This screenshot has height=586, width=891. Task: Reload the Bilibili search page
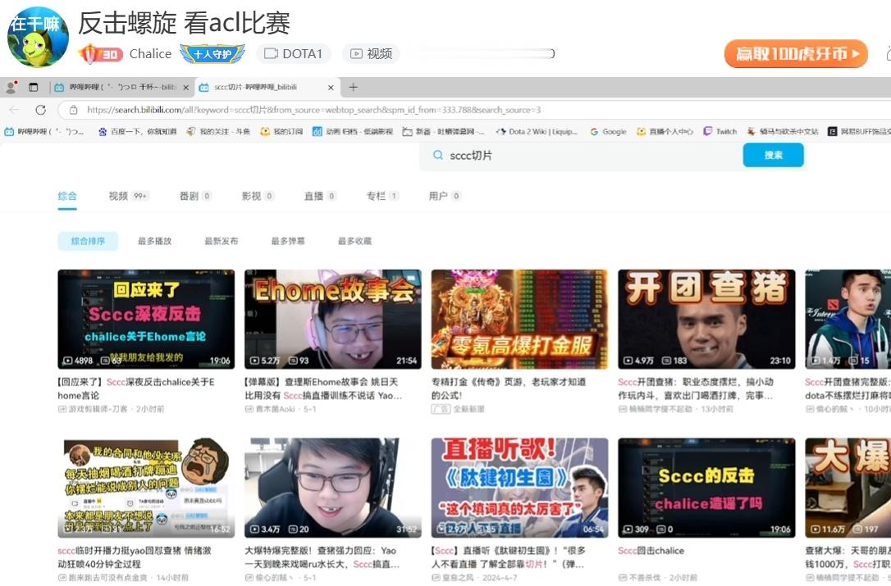tap(40, 110)
